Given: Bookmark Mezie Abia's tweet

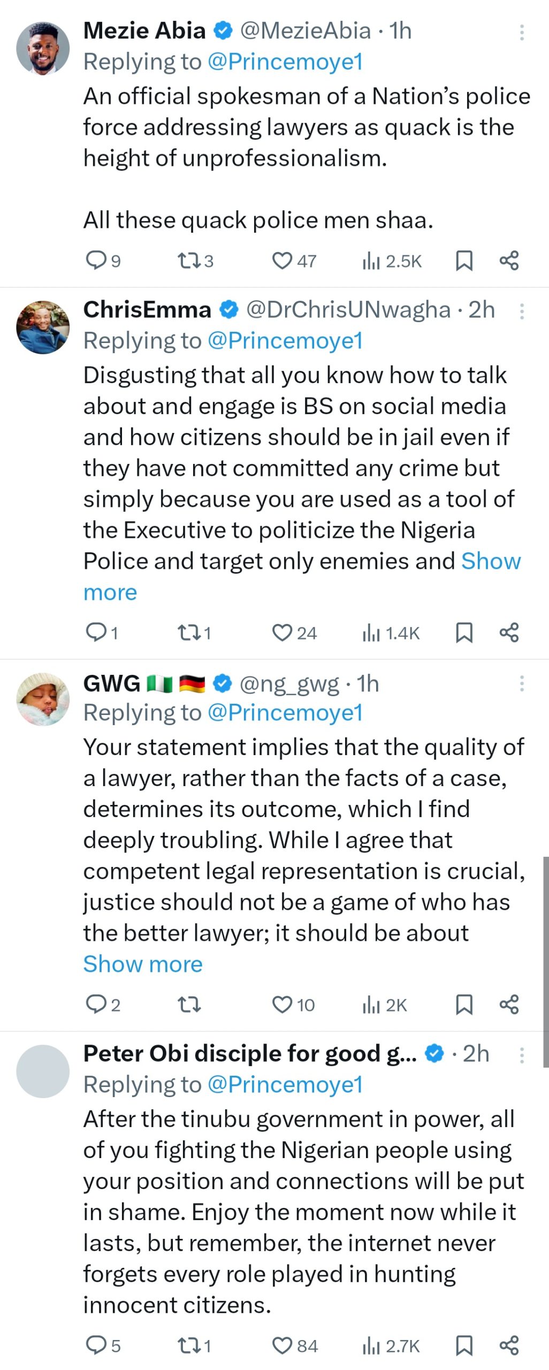Looking at the screenshot, I should (x=463, y=261).
